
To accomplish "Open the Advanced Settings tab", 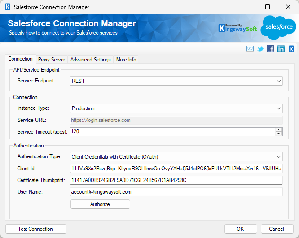I will click(90, 60).
